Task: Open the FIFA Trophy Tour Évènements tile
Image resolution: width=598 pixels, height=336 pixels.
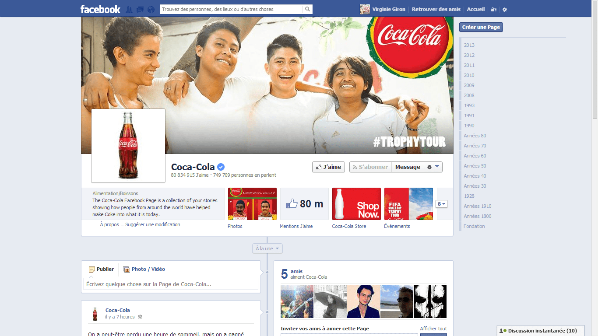Action: click(x=408, y=204)
